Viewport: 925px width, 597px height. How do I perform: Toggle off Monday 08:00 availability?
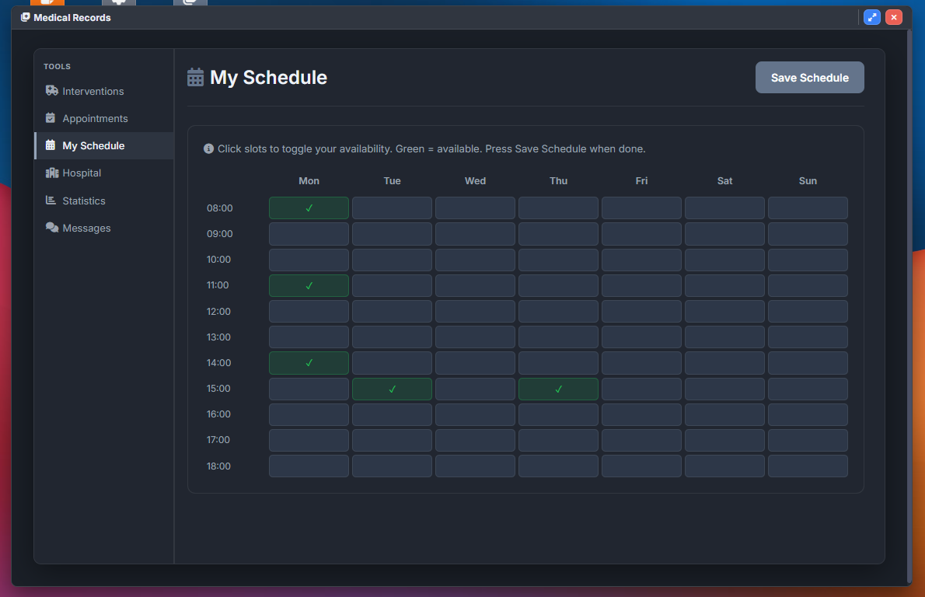click(x=309, y=208)
